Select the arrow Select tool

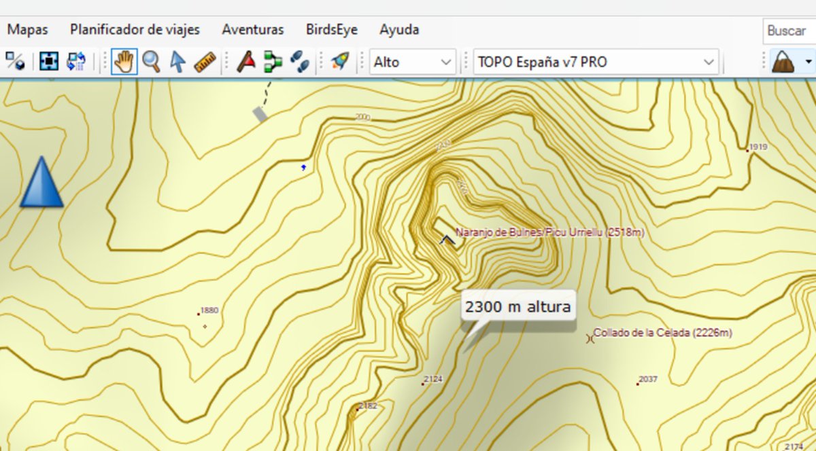[177, 62]
